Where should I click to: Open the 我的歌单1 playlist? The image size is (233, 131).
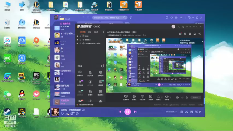pos(64,94)
